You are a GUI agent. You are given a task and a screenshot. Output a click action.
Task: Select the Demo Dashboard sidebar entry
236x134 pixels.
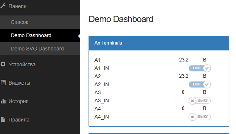40,35
